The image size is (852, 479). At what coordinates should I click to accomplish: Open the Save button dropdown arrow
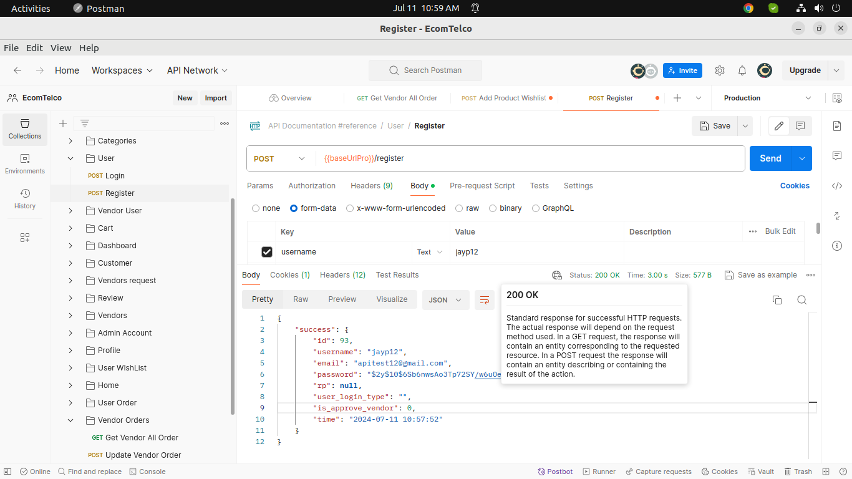(745, 126)
